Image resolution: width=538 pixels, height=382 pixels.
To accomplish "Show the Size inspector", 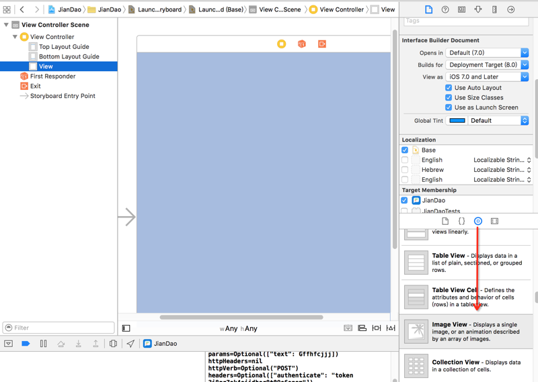I will (x=494, y=9).
